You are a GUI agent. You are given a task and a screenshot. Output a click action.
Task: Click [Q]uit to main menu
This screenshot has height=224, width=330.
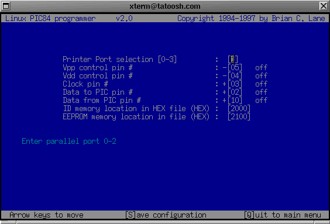point(283,215)
